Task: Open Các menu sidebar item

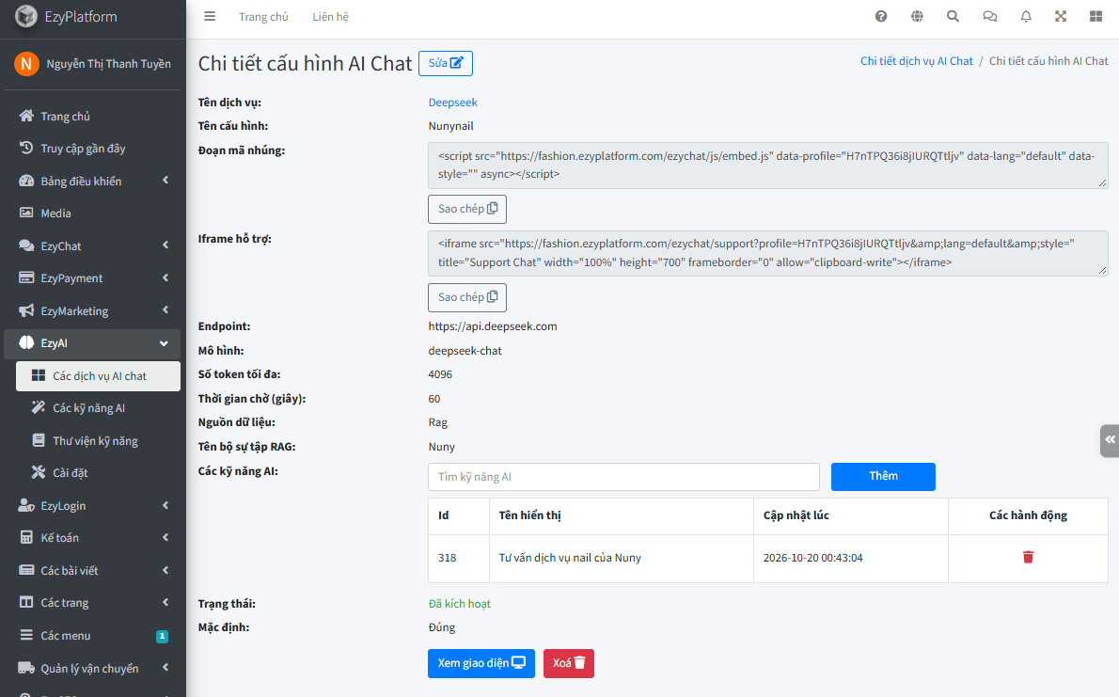Action: (x=90, y=636)
